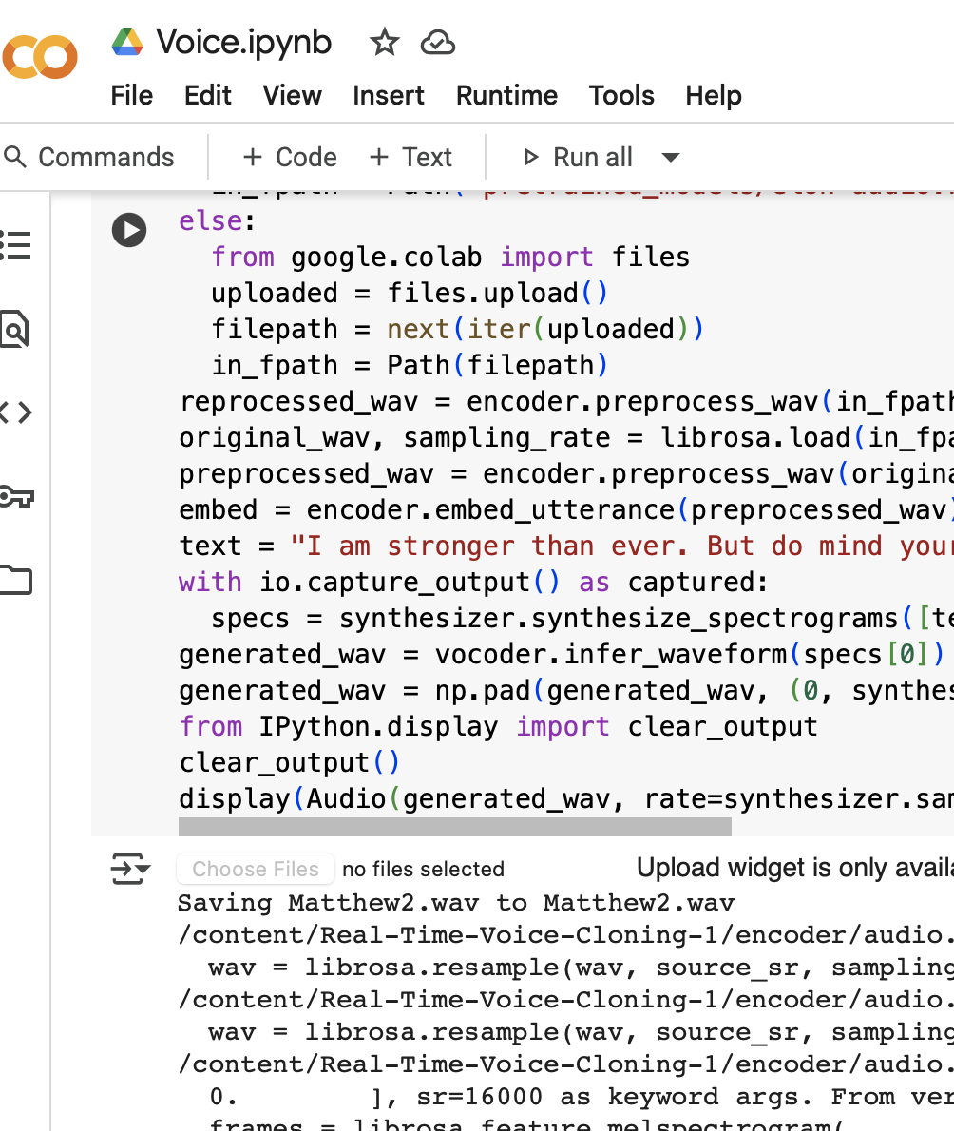Click the Colab logo icon
The image size is (954, 1131).
click(39, 58)
